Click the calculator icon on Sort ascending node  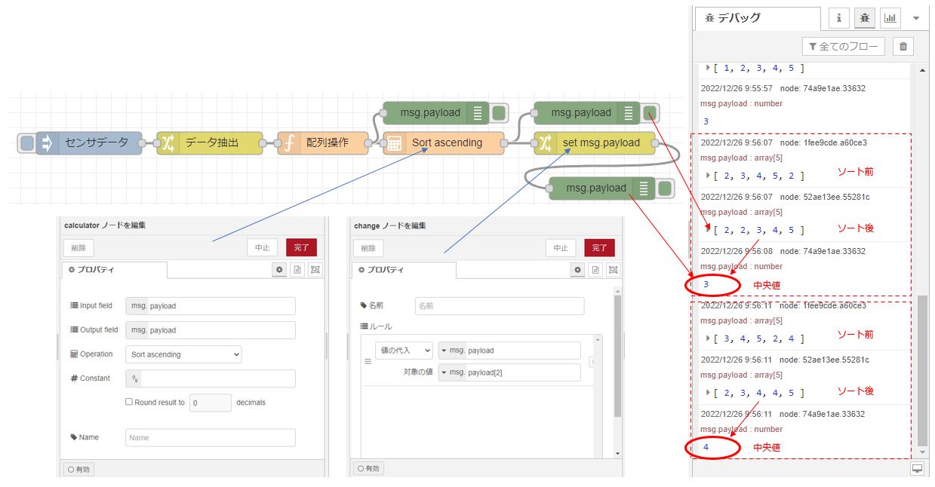coord(393,143)
